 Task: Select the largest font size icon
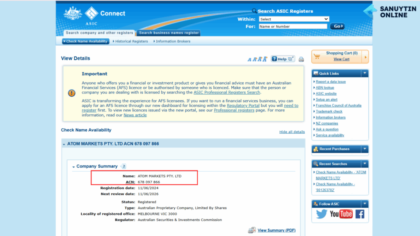click(x=265, y=59)
